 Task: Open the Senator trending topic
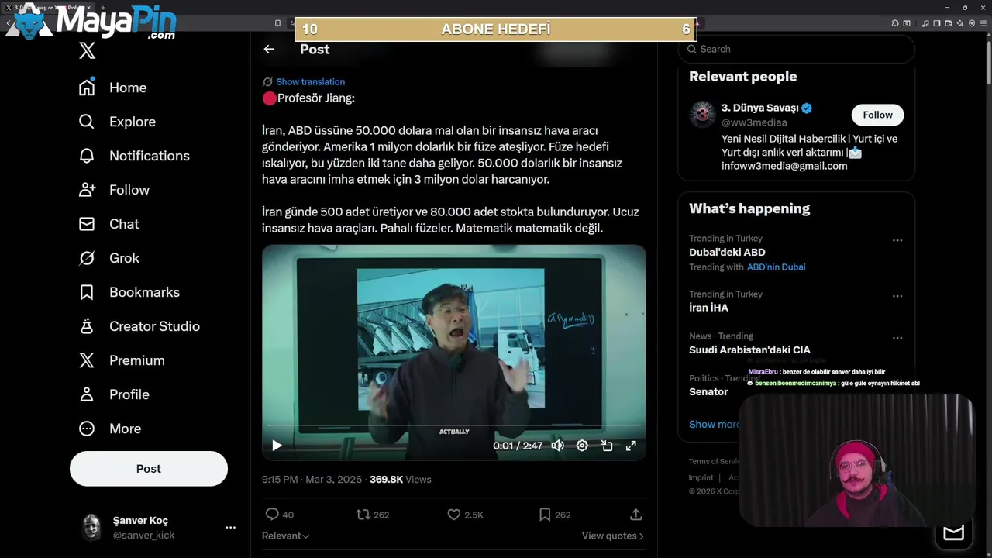(x=708, y=391)
